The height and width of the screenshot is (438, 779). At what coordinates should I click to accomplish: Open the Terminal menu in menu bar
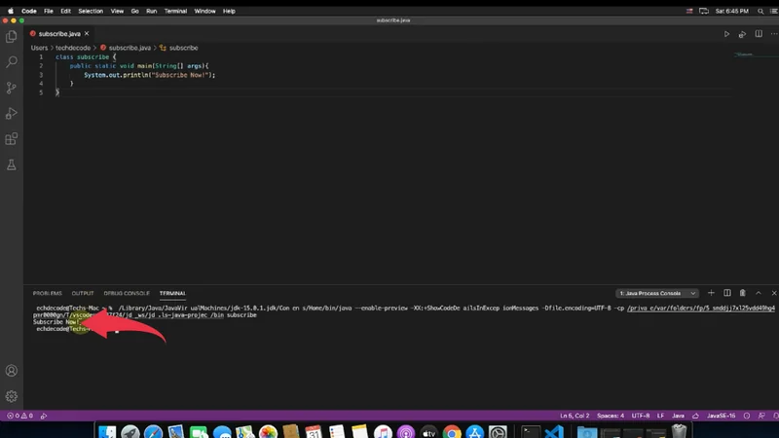pos(175,11)
